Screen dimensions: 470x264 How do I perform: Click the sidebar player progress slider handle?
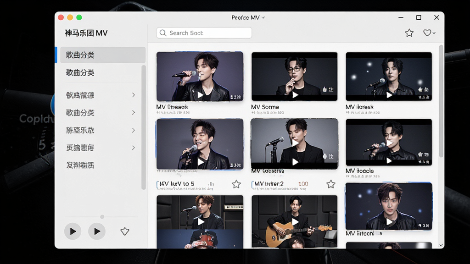[x=102, y=217]
